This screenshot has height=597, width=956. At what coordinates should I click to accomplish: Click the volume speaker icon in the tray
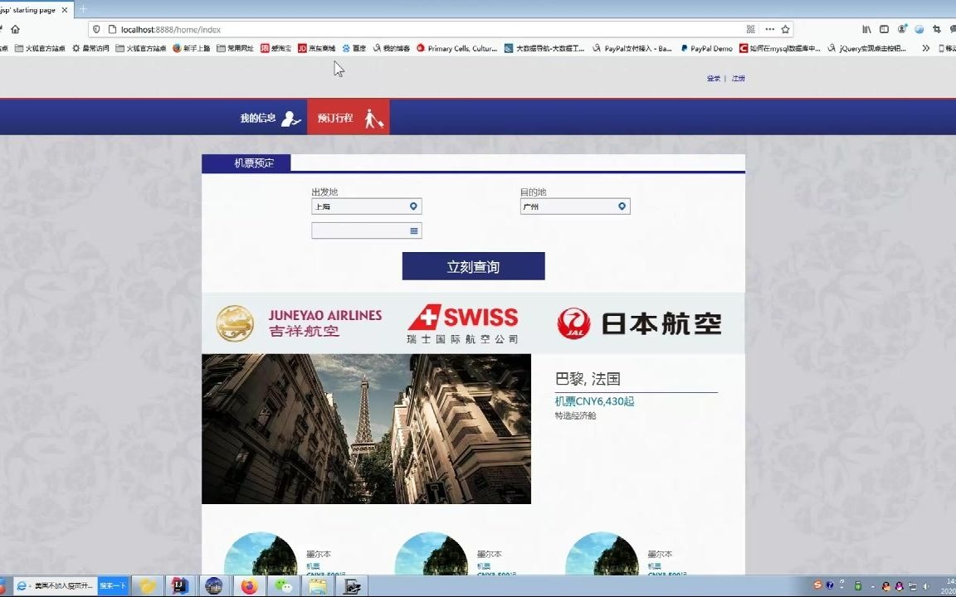click(926, 587)
